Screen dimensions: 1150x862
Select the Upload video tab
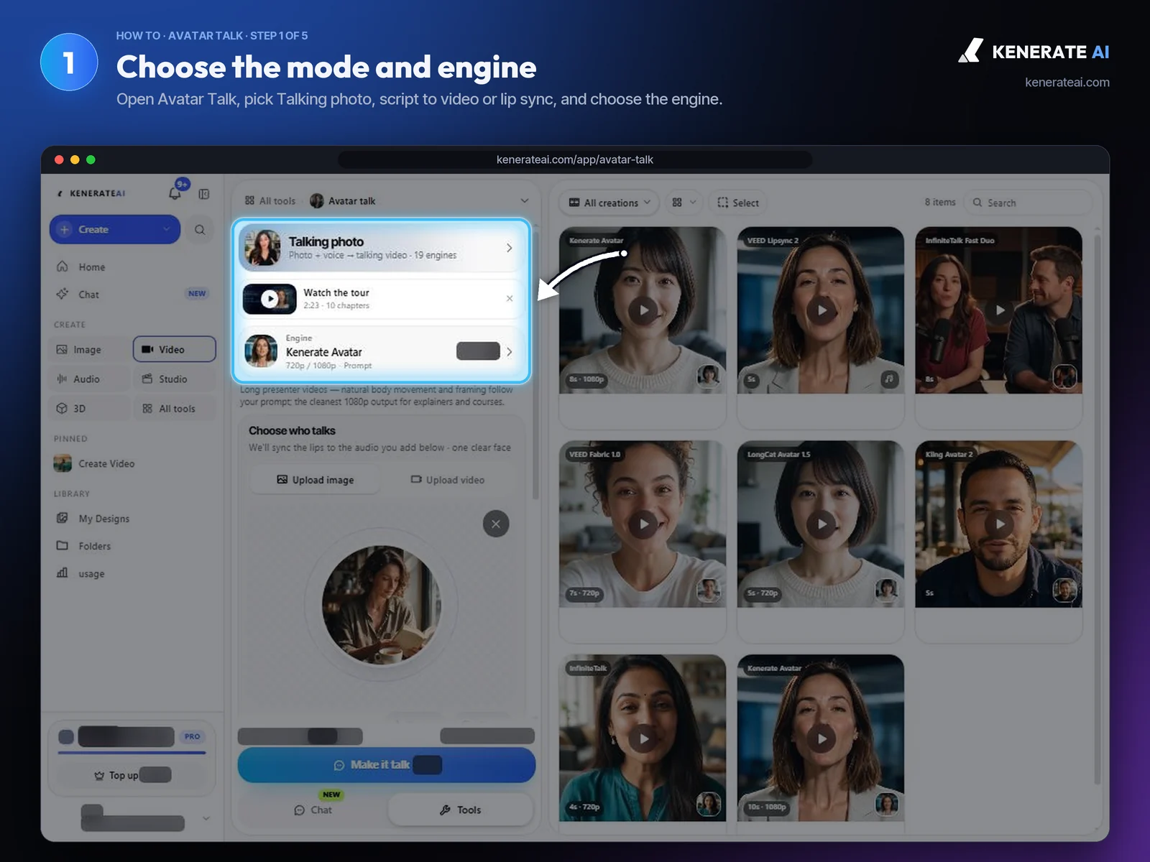click(448, 480)
